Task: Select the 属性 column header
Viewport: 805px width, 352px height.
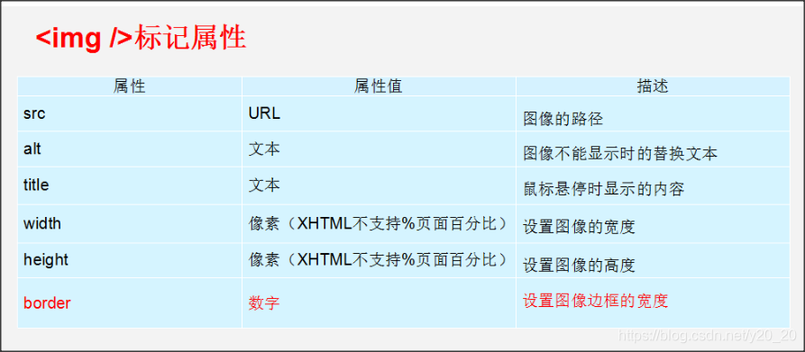Action: click(x=130, y=86)
